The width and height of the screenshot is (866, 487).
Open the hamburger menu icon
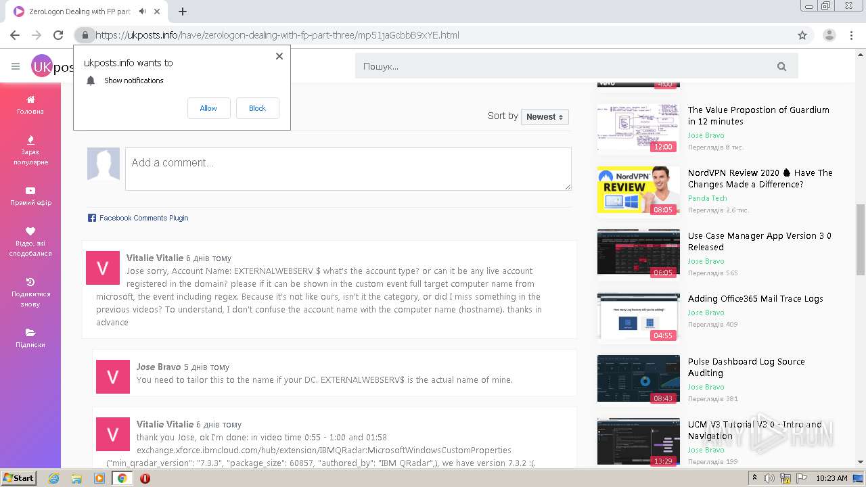16,66
